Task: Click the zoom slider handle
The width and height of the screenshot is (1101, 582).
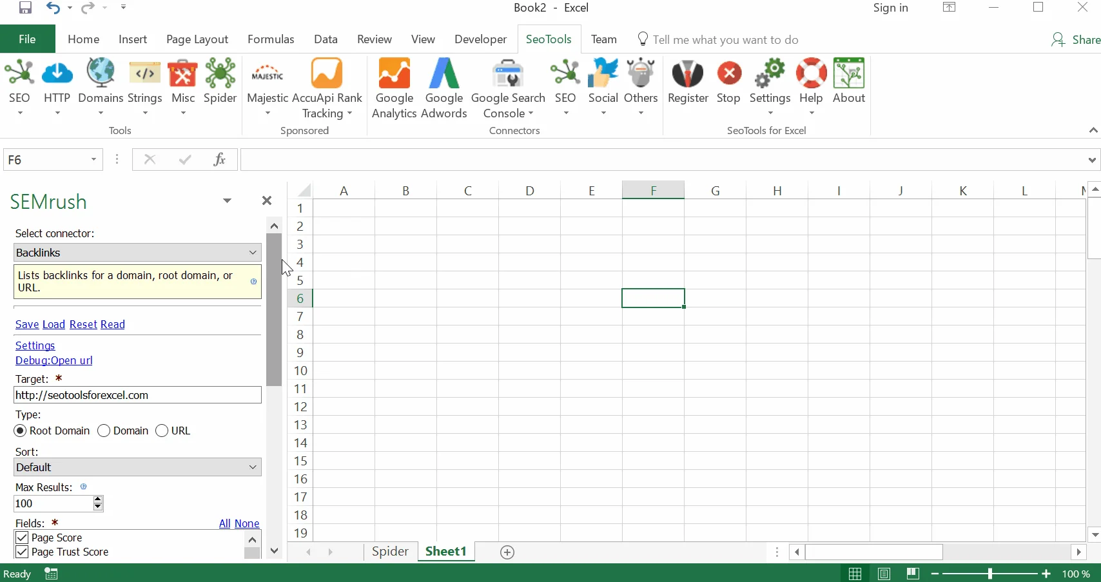Action: coord(990,574)
